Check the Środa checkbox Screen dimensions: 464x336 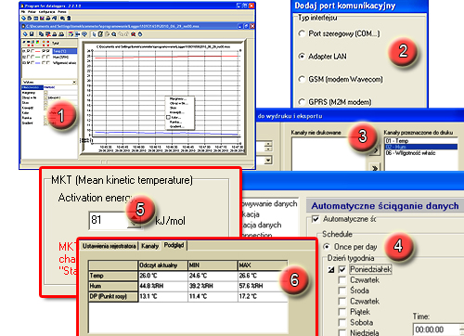click(342, 291)
